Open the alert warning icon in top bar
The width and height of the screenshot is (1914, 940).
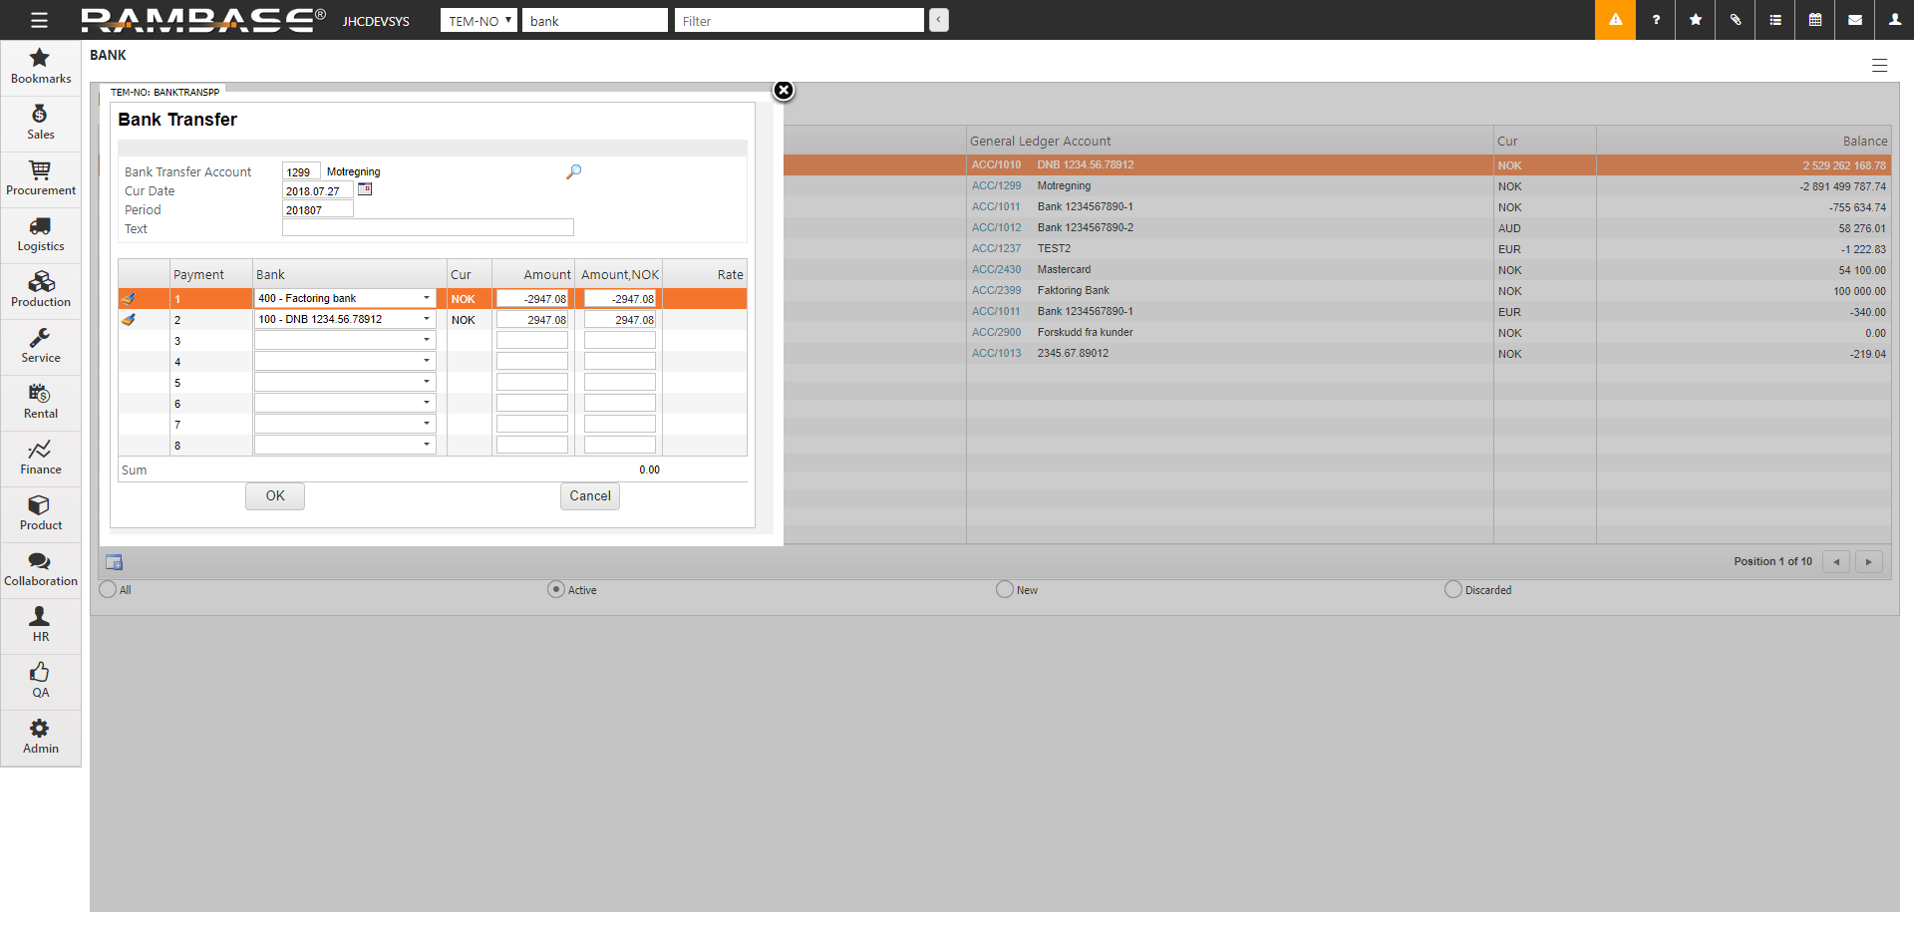coord(1615,20)
